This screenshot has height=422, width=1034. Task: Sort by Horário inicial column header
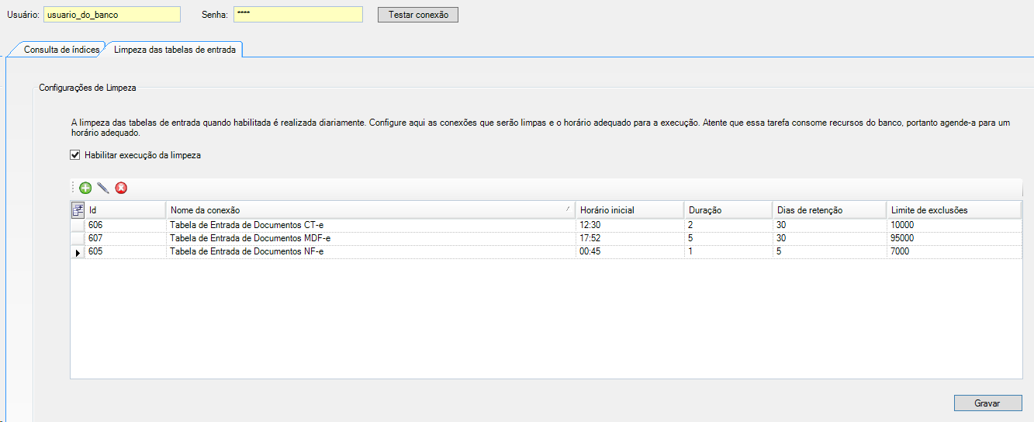pos(628,210)
